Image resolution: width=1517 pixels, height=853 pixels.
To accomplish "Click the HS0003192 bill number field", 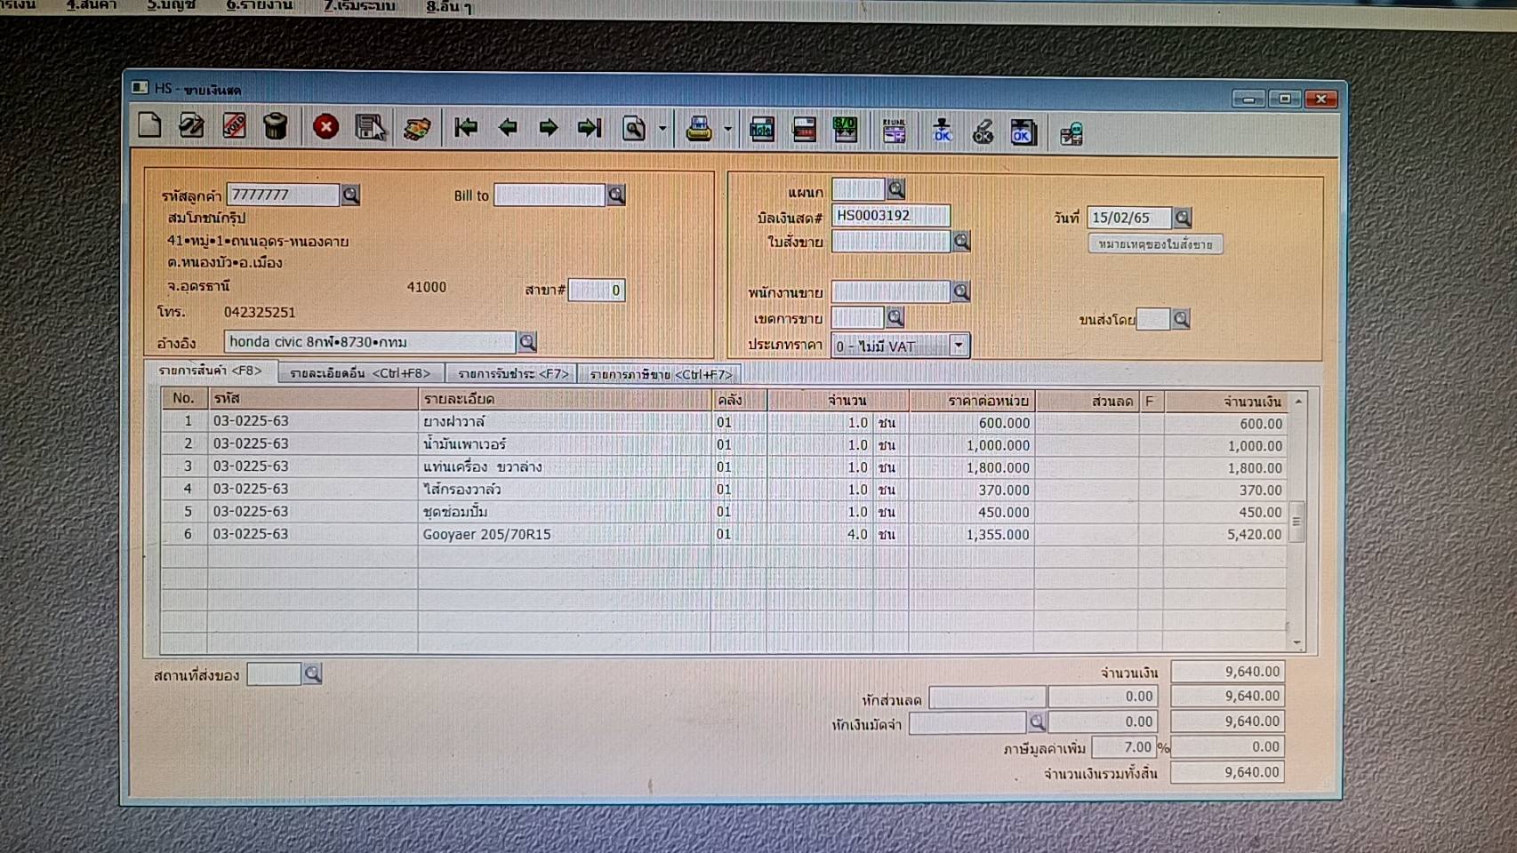I will pyautogui.click(x=891, y=215).
